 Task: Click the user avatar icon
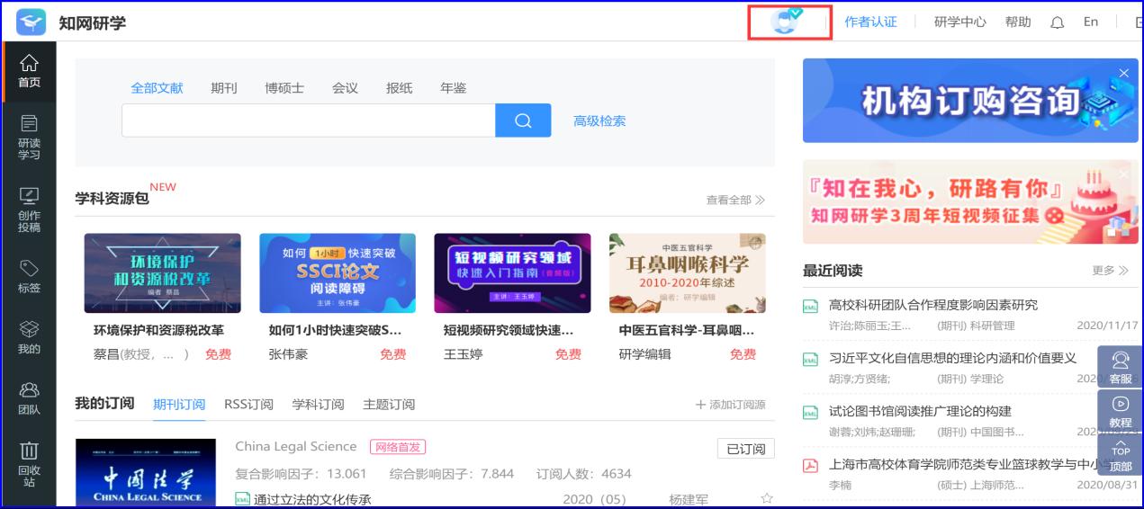(x=786, y=22)
